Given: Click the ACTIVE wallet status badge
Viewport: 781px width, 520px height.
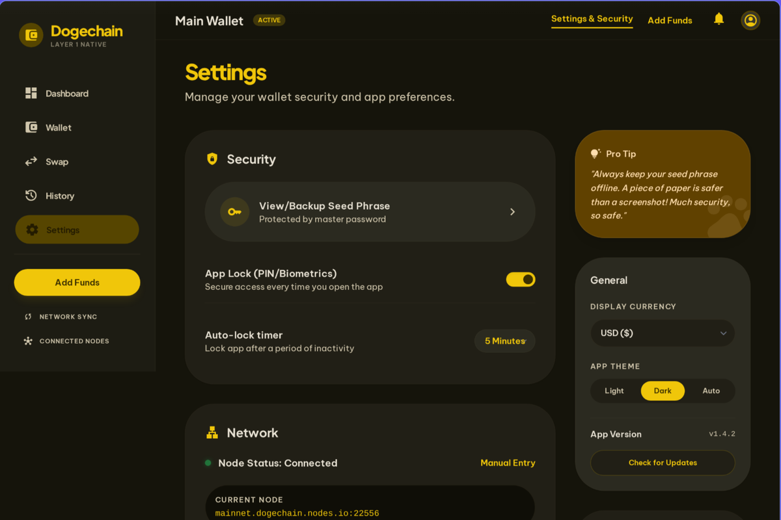Looking at the screenshot, I should point(269,20).
